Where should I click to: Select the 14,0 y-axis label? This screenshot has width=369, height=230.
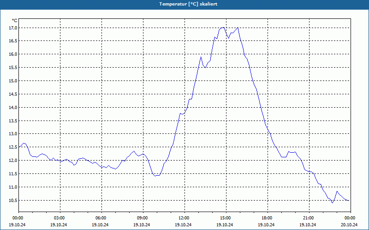pyautogui.click(x=13, y=108)
